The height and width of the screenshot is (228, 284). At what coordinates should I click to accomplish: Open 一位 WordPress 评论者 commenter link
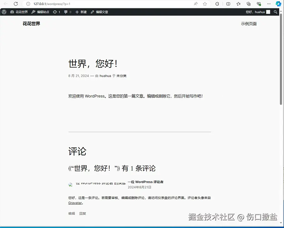pos(146,182)
